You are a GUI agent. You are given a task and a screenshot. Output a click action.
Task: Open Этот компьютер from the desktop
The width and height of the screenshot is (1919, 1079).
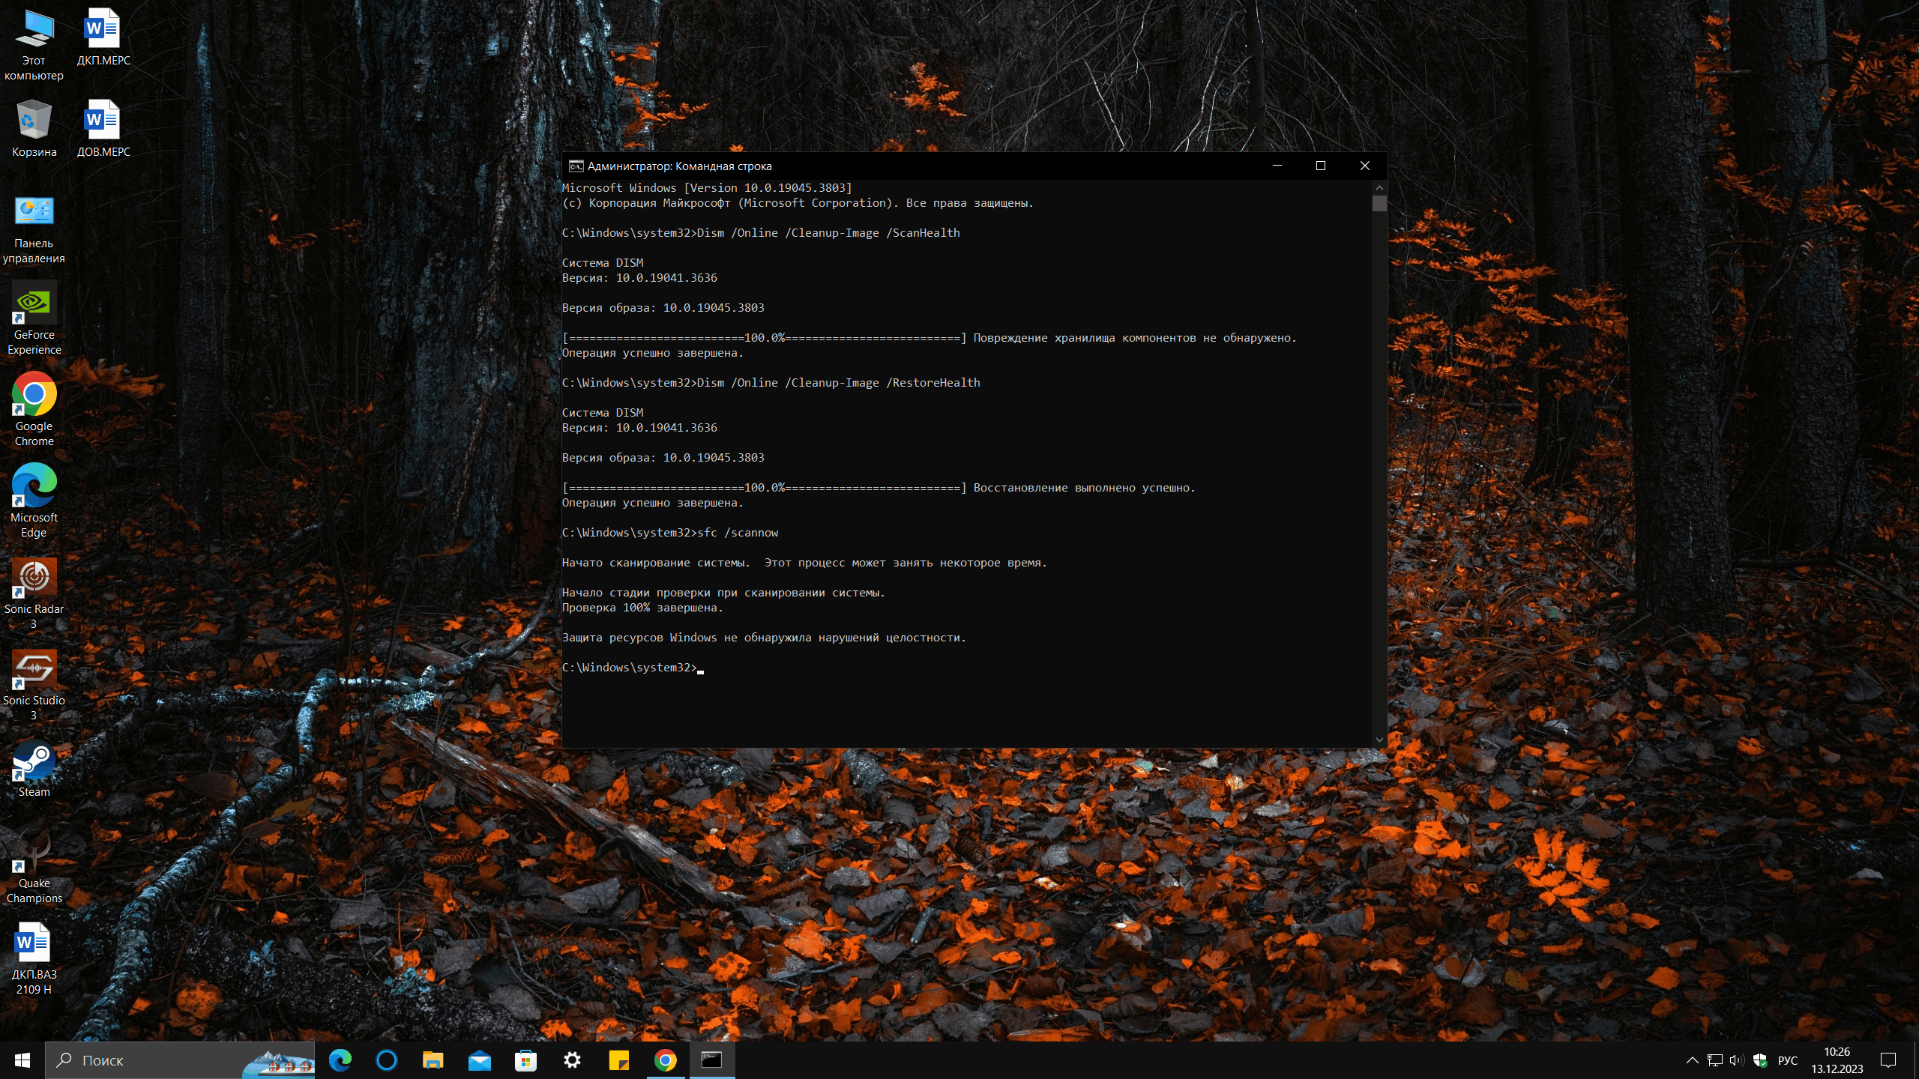pyautogui.click(x=33, y=30)
